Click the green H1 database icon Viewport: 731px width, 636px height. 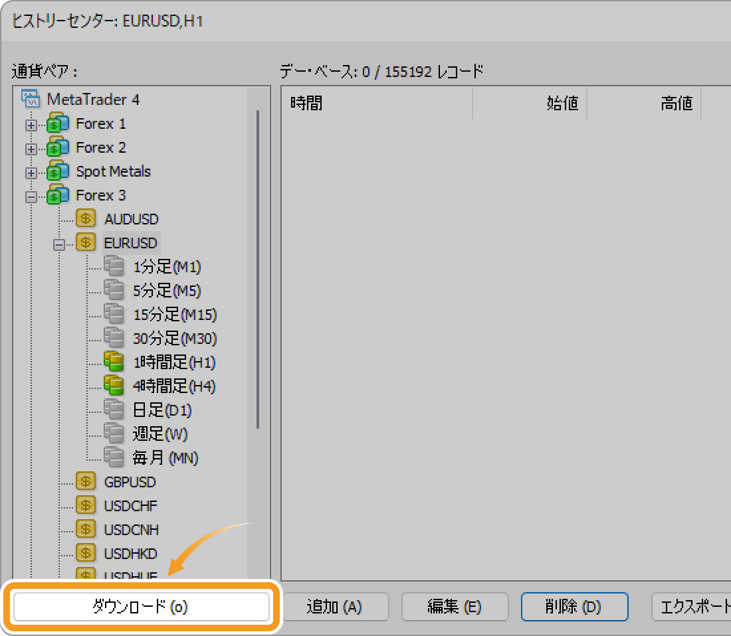(114, 362)
